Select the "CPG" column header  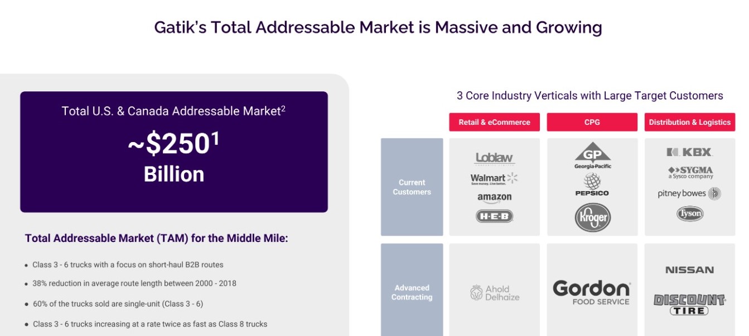coord(592,122)
